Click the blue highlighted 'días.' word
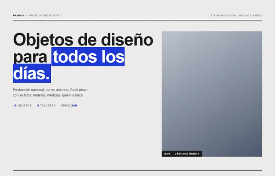The image size is (275, 176). (x=32, y=73)
